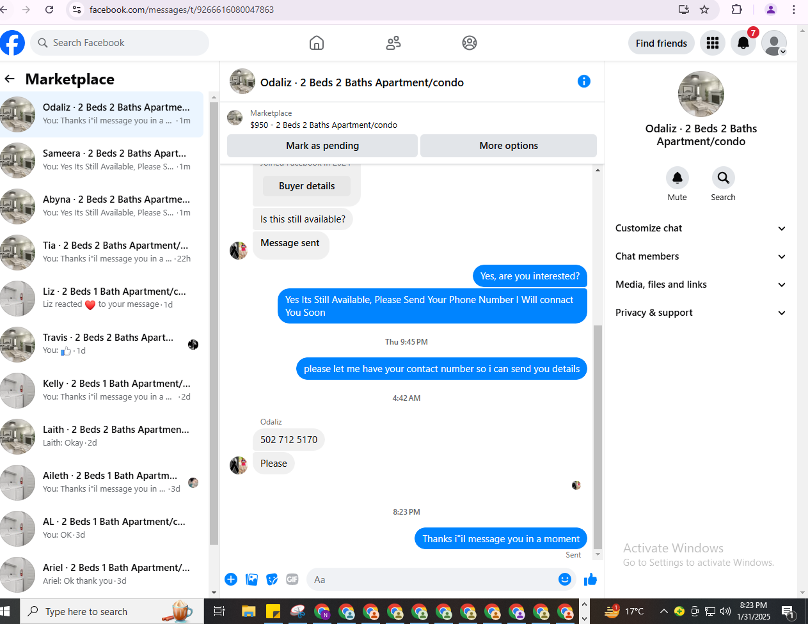Reload the page in the browser

pos(49,10)
